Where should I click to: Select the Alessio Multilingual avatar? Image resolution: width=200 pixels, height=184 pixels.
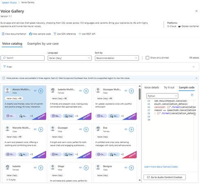(x=7, y=90)
